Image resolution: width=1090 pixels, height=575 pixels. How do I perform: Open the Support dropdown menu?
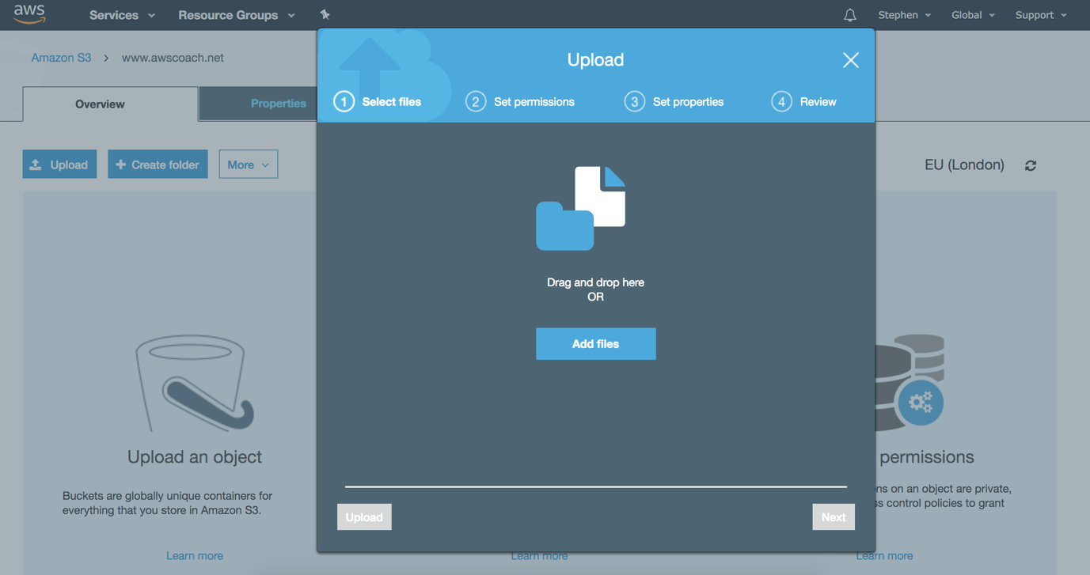click(1041, 15)
